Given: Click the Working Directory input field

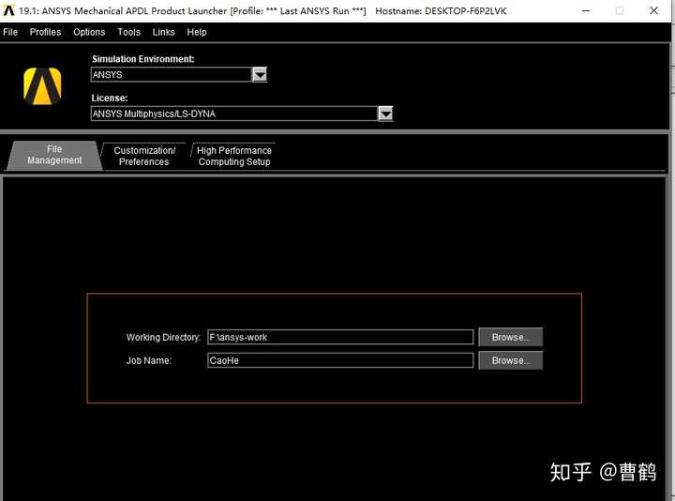Looking at the screenshot, I should click(340, 338).
